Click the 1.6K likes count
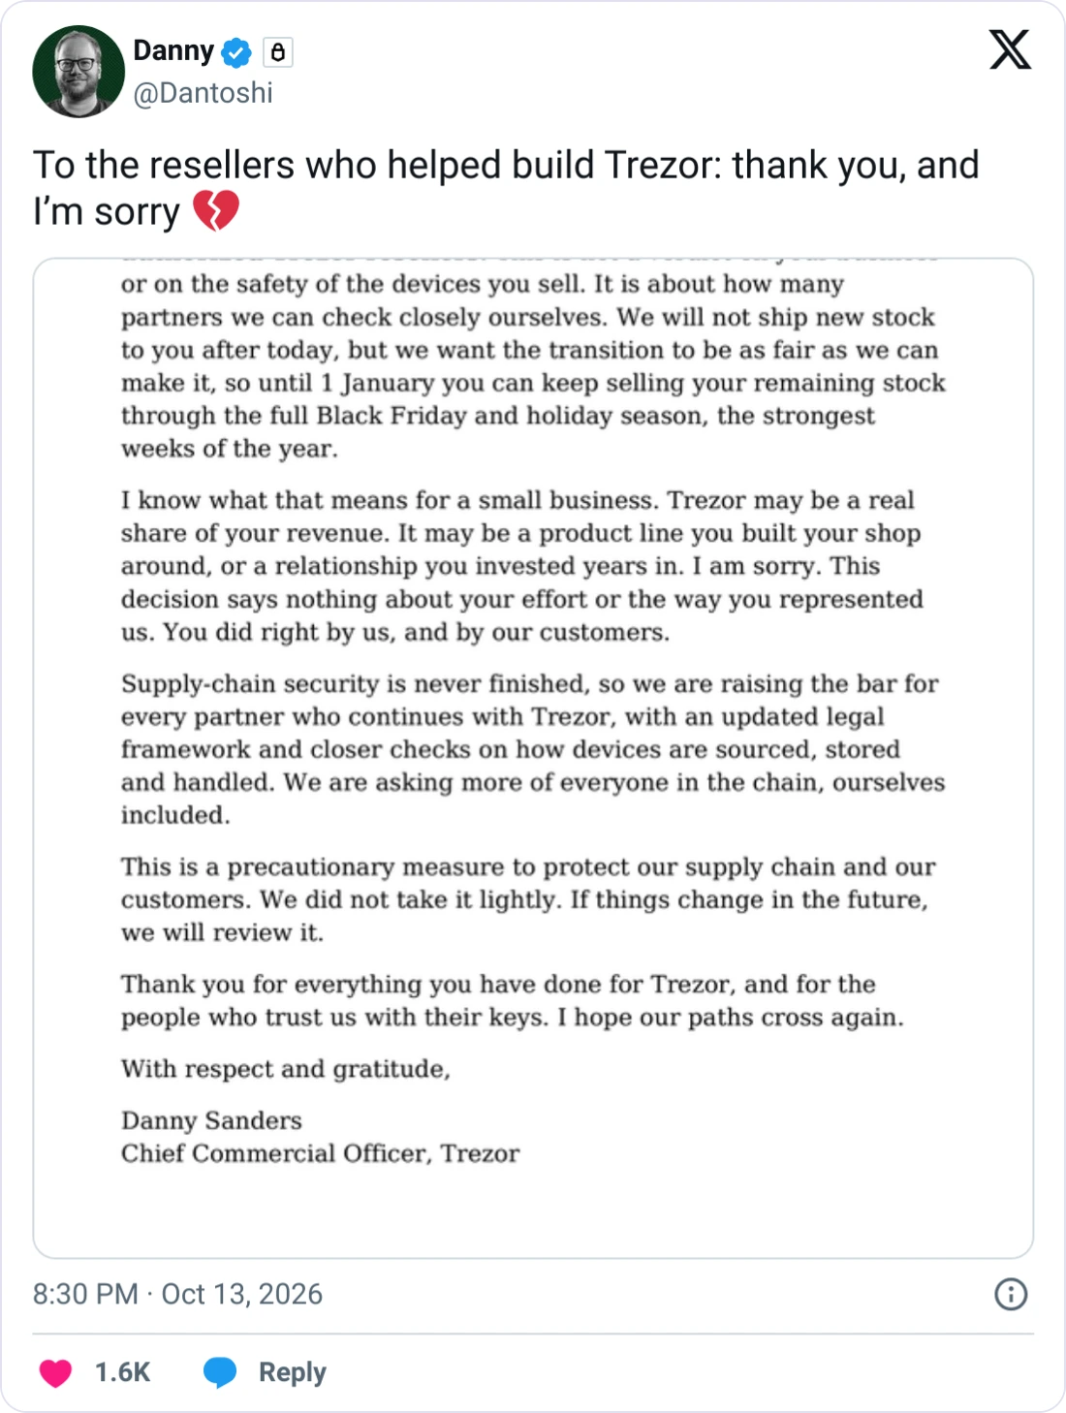The image size is (1066, 1413). point(122,1372)
